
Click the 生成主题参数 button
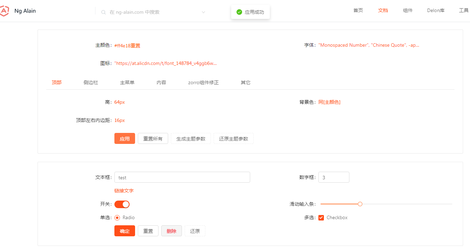click(191, 138)
